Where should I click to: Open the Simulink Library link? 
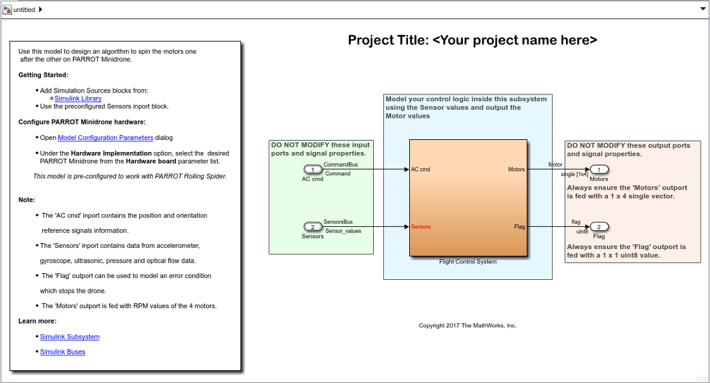78,98
